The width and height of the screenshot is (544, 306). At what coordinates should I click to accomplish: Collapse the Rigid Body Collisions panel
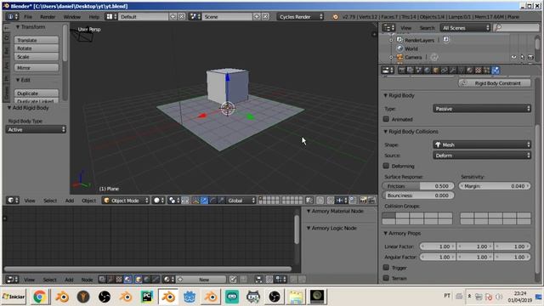point(385,132)
